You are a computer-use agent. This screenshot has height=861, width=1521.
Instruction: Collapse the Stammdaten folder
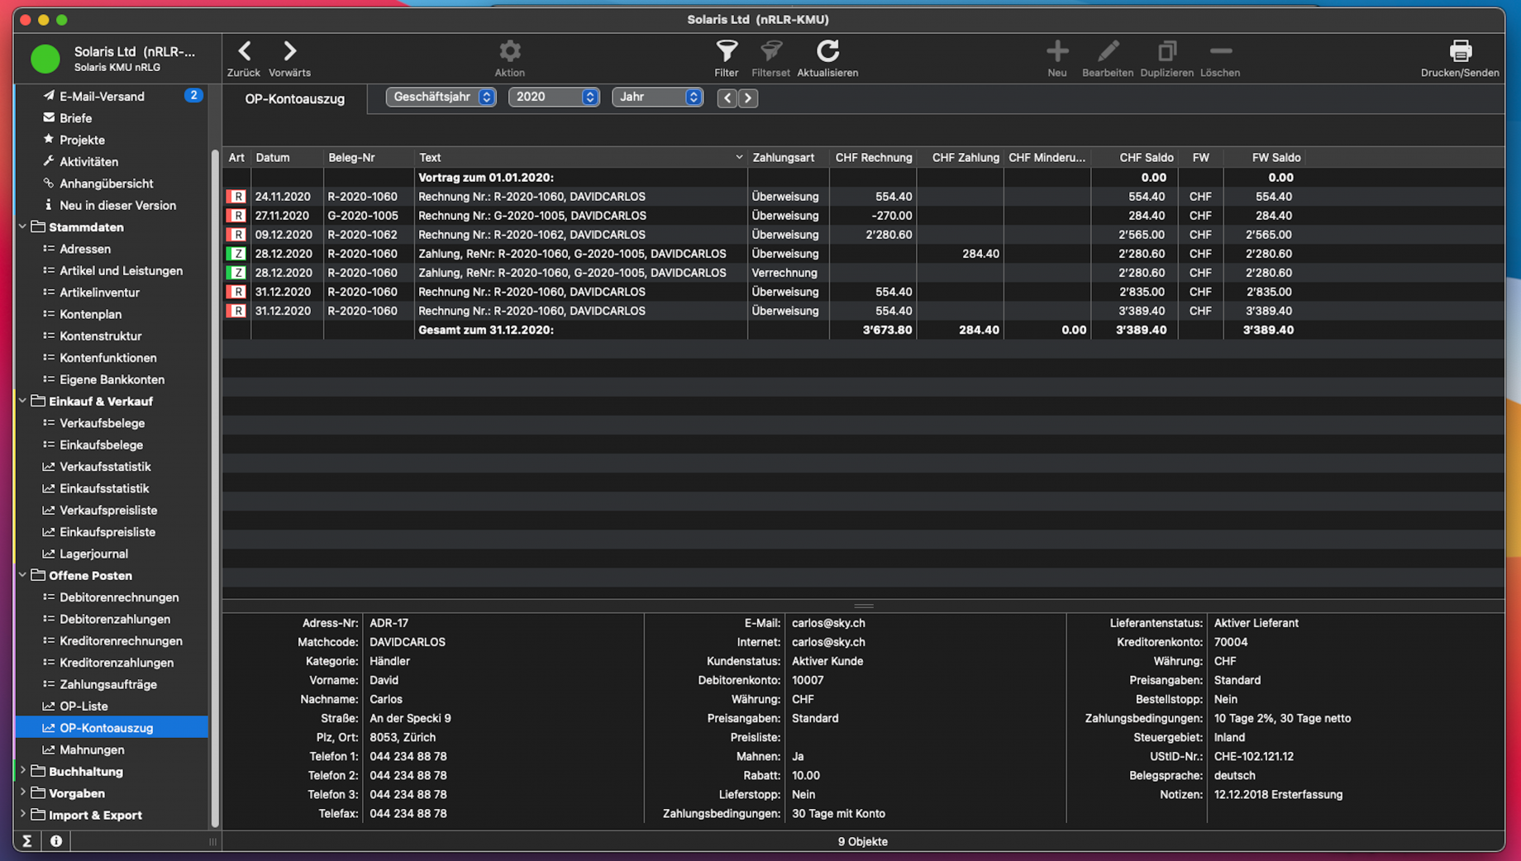[23, 226]
